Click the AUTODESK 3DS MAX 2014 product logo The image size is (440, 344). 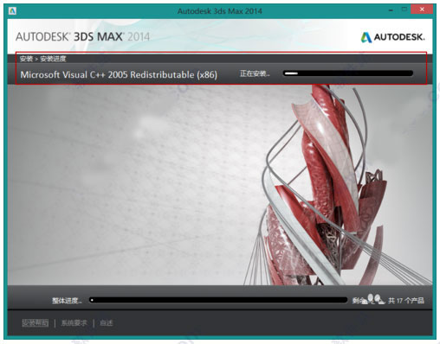coord(82,37)
